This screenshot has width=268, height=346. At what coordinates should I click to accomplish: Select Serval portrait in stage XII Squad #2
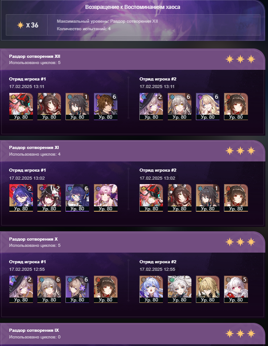tap(208, 107)
